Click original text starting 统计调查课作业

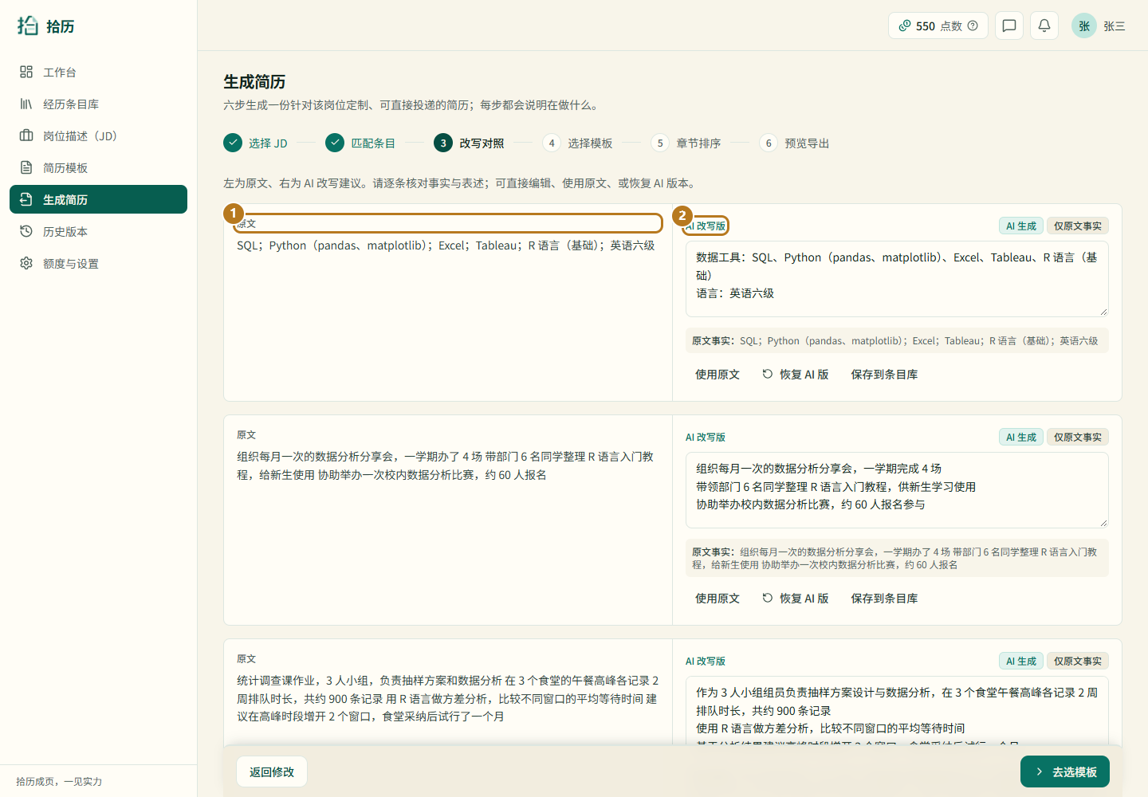coord(448,698)
